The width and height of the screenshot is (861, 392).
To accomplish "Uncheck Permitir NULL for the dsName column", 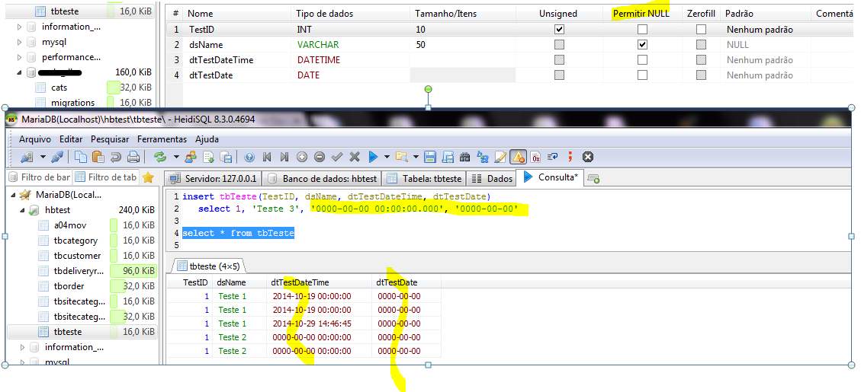I will (642, 45).
